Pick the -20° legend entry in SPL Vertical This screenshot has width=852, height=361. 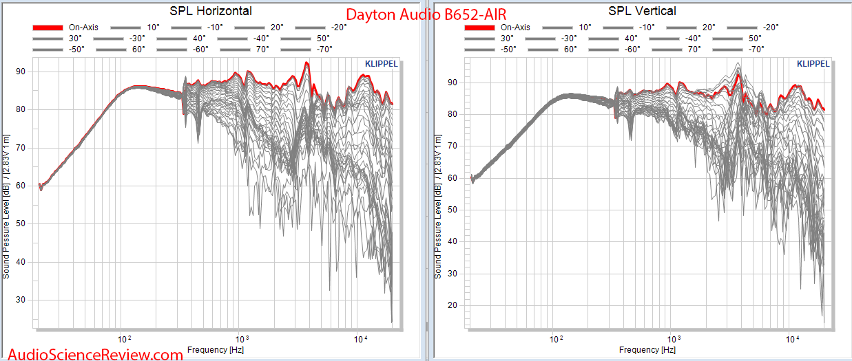click(x=753, y=28)
